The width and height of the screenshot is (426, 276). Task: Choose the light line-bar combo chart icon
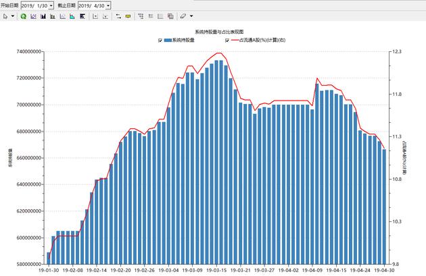tap(62, 16)
